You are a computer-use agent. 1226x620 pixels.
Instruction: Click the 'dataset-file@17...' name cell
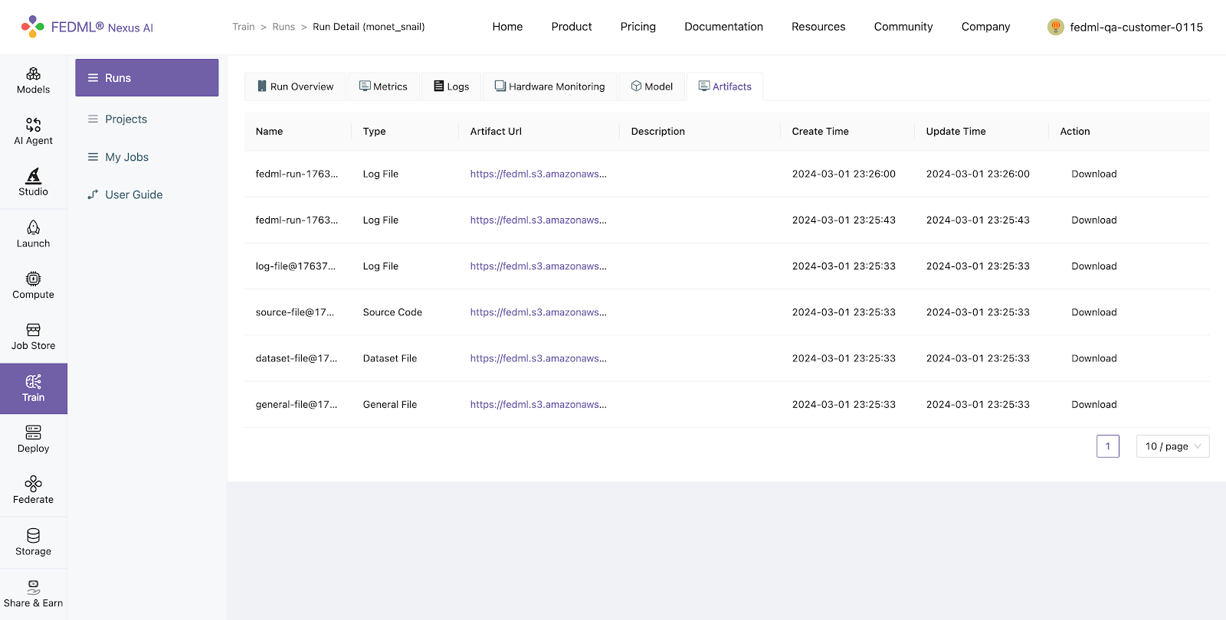[x=296, y=358]
